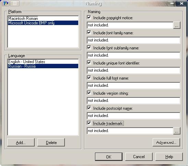Uncheck Include version string
The width and height of the screenshot is (188, 166).
point(89,93)
